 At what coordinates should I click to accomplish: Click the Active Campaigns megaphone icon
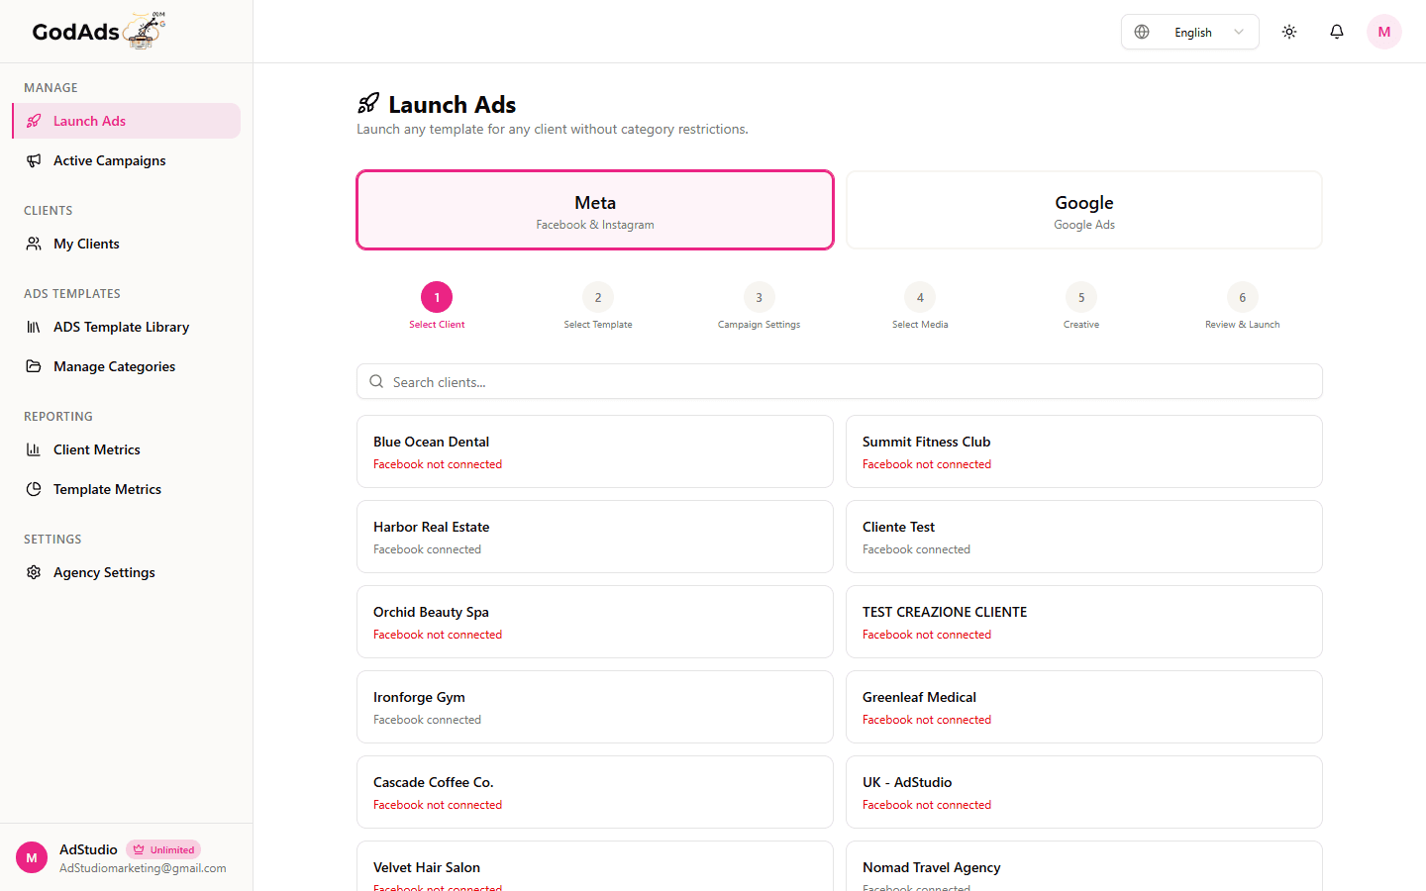click(x=34, y=159)
